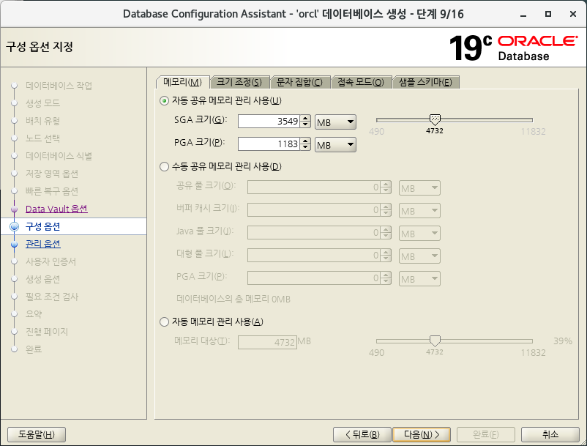Image resolution: width=587 pixels, height=446 pixels.
Task: Click the 대형 풀 크기 up stepper arrow
Action: tap(386, 253)
